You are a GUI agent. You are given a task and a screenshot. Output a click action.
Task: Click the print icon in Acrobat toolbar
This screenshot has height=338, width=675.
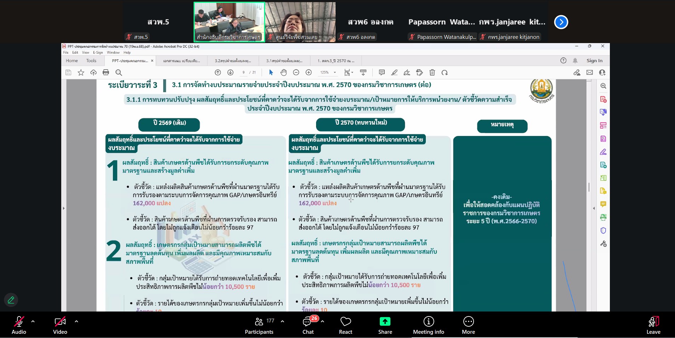tap(106, 72)
